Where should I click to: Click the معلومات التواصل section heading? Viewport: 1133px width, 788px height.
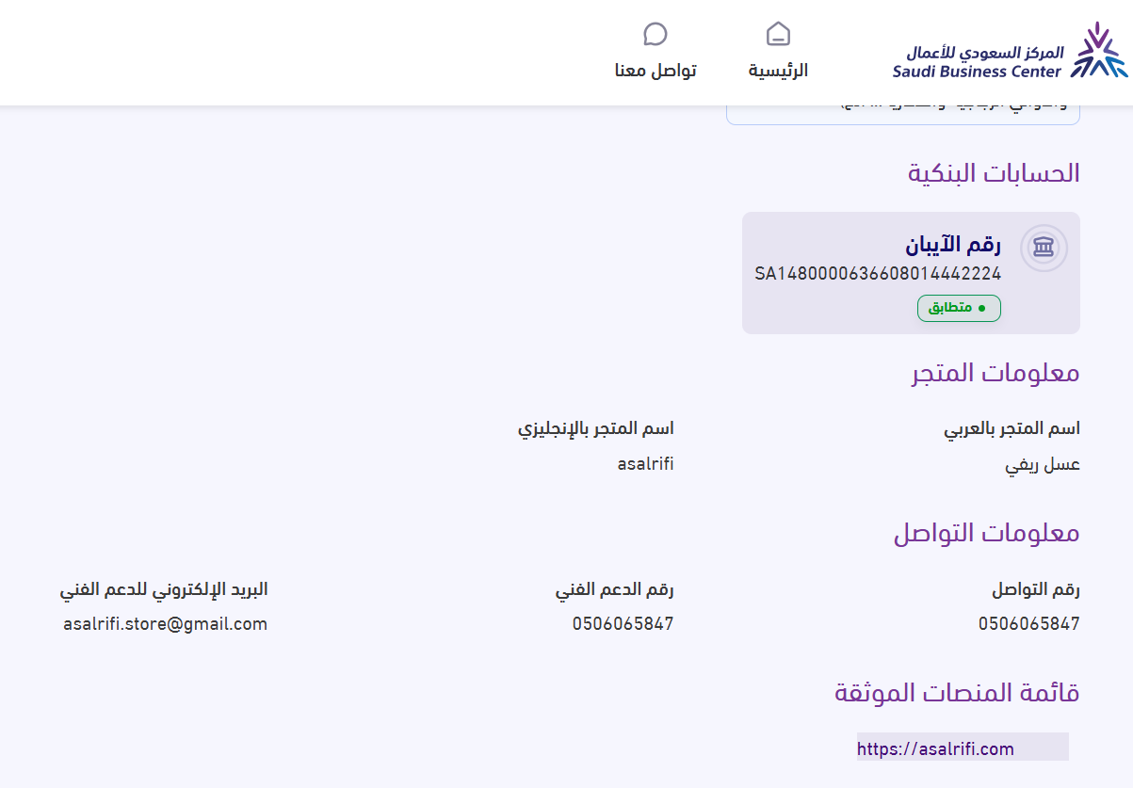[x=986, y=533]
